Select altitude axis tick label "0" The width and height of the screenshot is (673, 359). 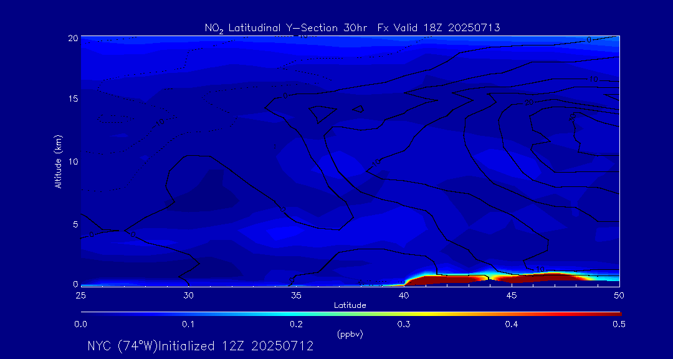[x=75, y=284]
